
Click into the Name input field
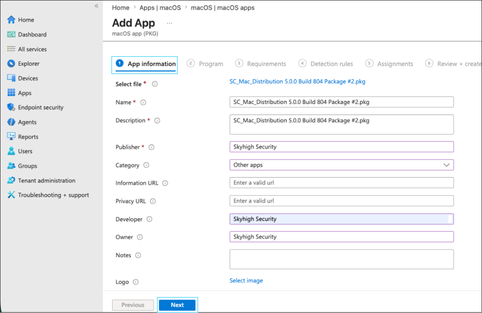(341, 102)
